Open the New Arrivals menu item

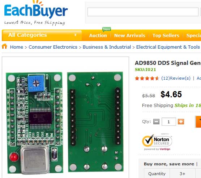130,36
